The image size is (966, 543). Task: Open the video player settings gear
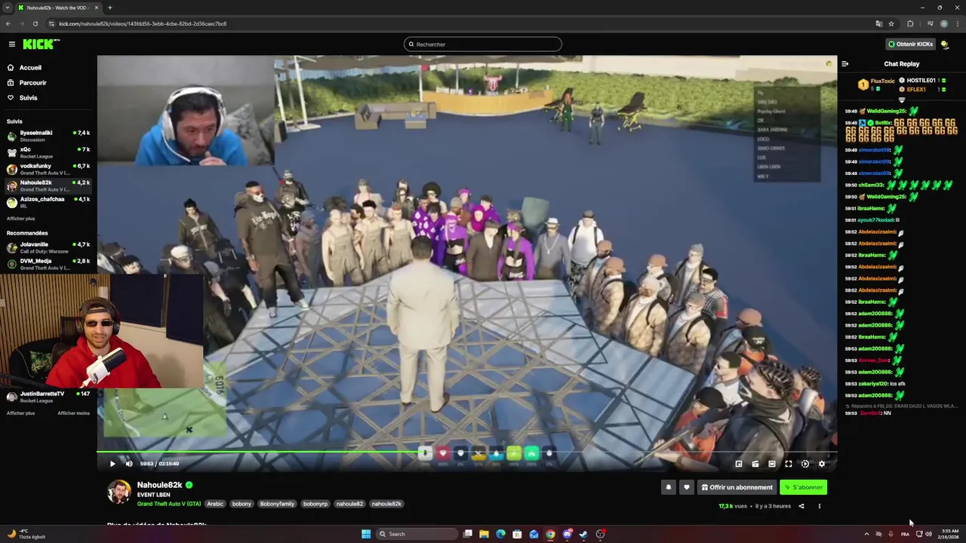tap(822, 464)
